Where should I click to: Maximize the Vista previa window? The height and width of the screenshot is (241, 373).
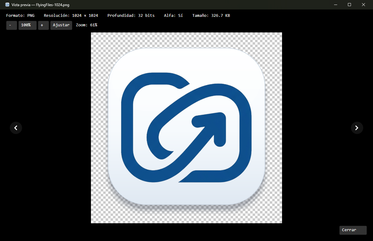coord(349,5)
